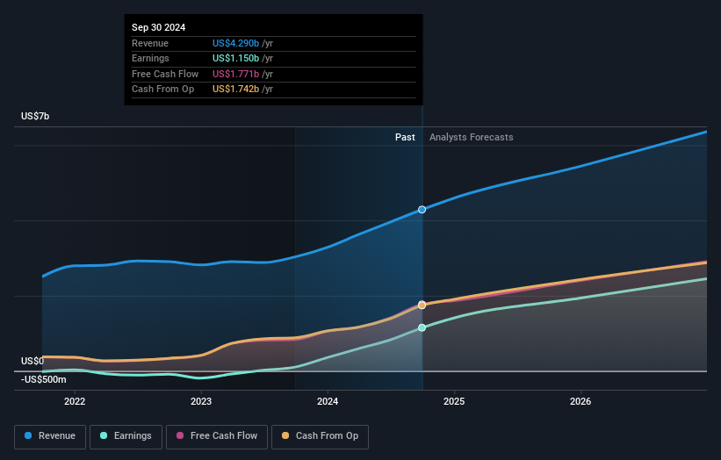721x460 pixels.
Task: Click the 2026 x-axis label
Action: click(580, 401)
